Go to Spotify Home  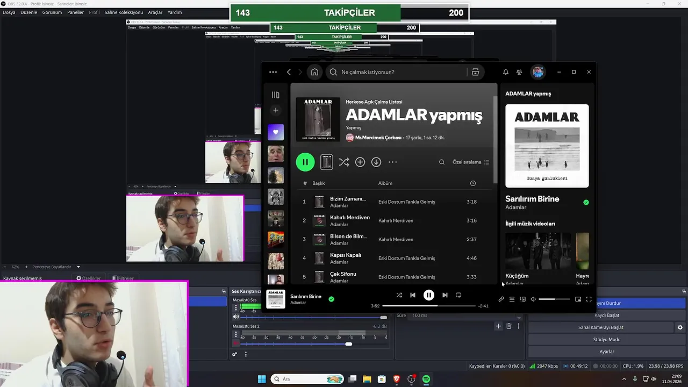(314, 72)
